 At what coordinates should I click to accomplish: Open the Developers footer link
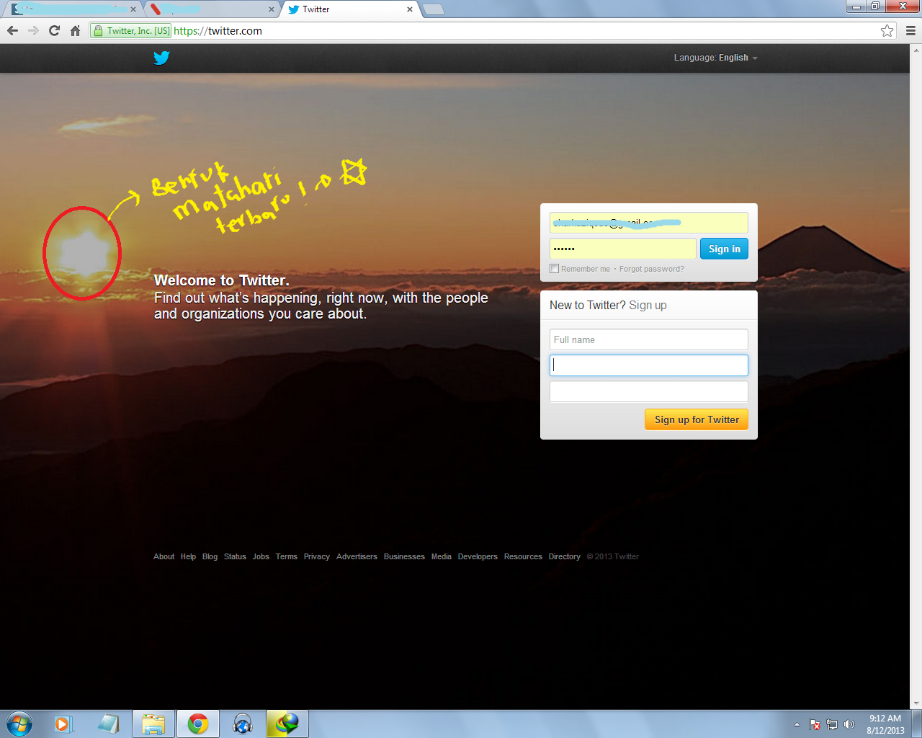coord(478,556)
